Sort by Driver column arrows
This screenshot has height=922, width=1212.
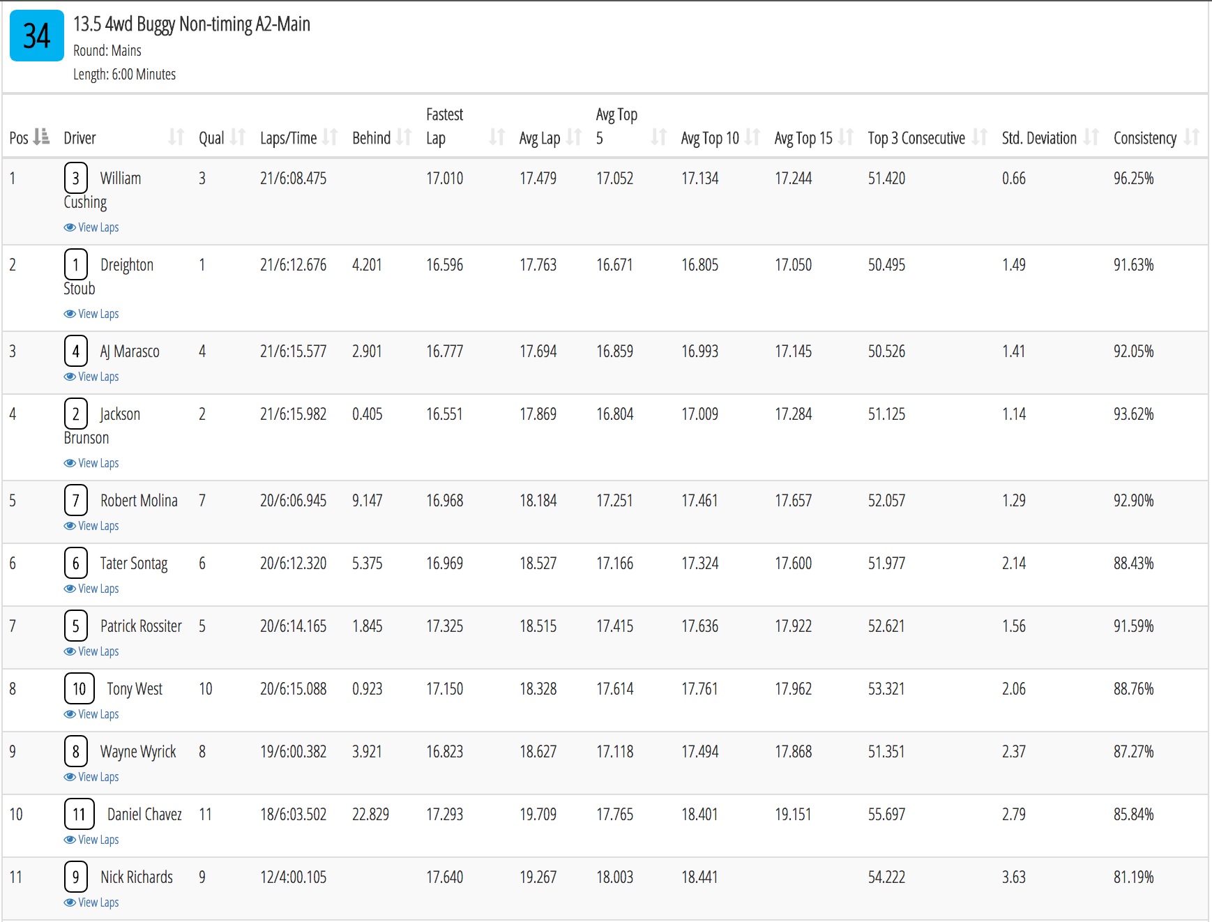(176, 137)
